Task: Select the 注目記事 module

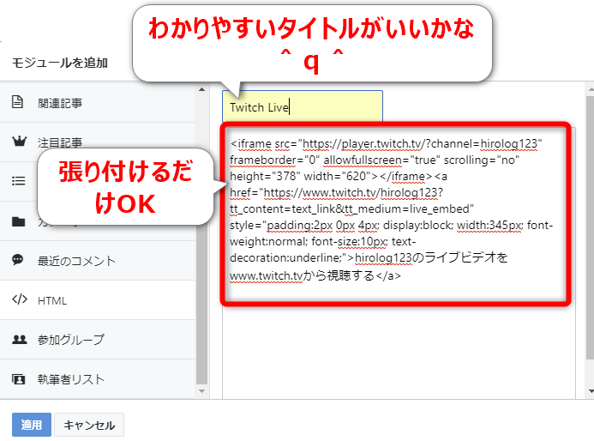Action: 98,142
